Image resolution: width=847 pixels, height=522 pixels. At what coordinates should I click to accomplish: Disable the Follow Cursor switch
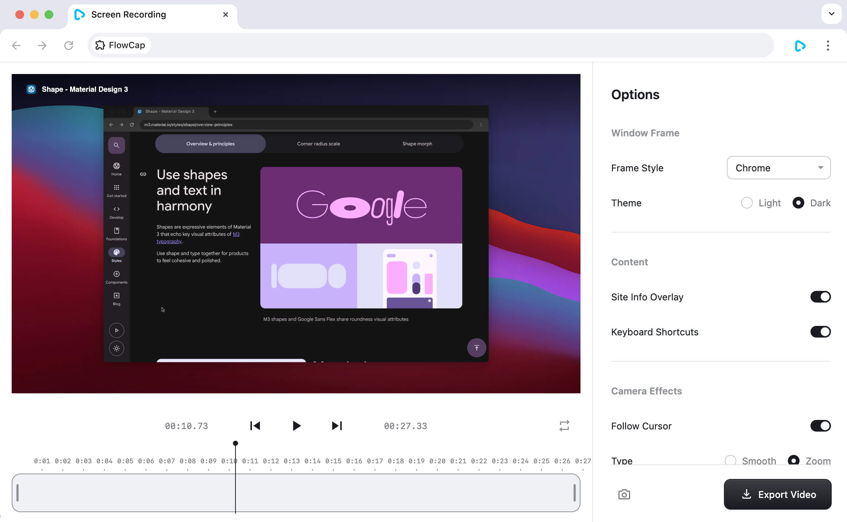click(820, 426)
